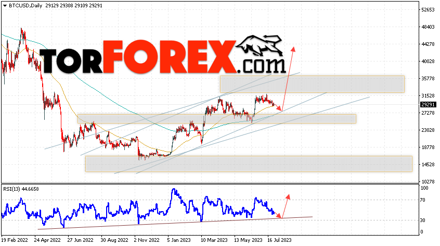Click the 13 May 2023 date label

248,240
